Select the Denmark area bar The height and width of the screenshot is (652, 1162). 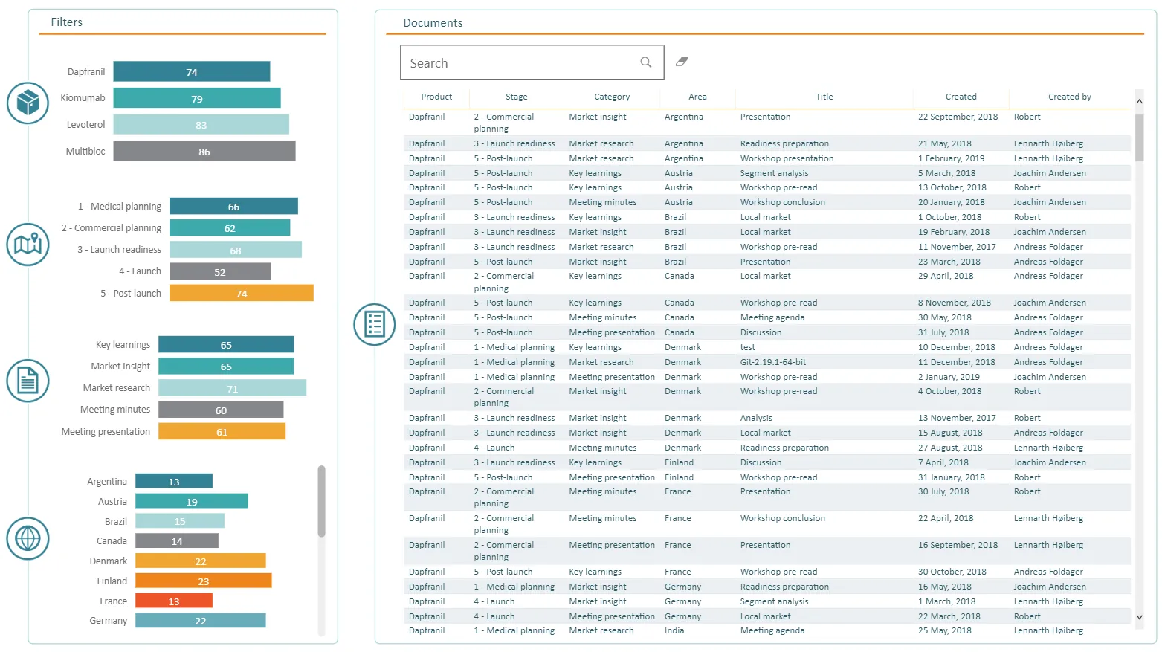pyautogui.click(x=201, y=561)
